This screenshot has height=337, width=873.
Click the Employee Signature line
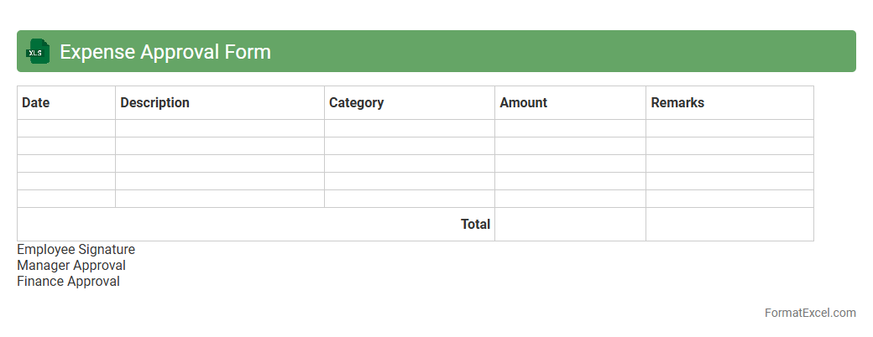[x=76, y=250]
